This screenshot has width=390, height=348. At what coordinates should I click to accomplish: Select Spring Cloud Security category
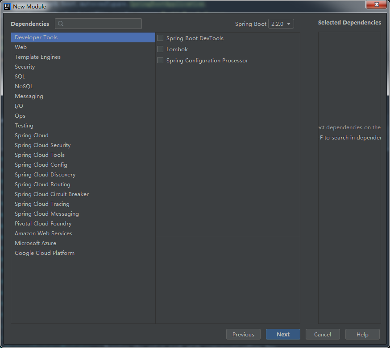(83, 145)
